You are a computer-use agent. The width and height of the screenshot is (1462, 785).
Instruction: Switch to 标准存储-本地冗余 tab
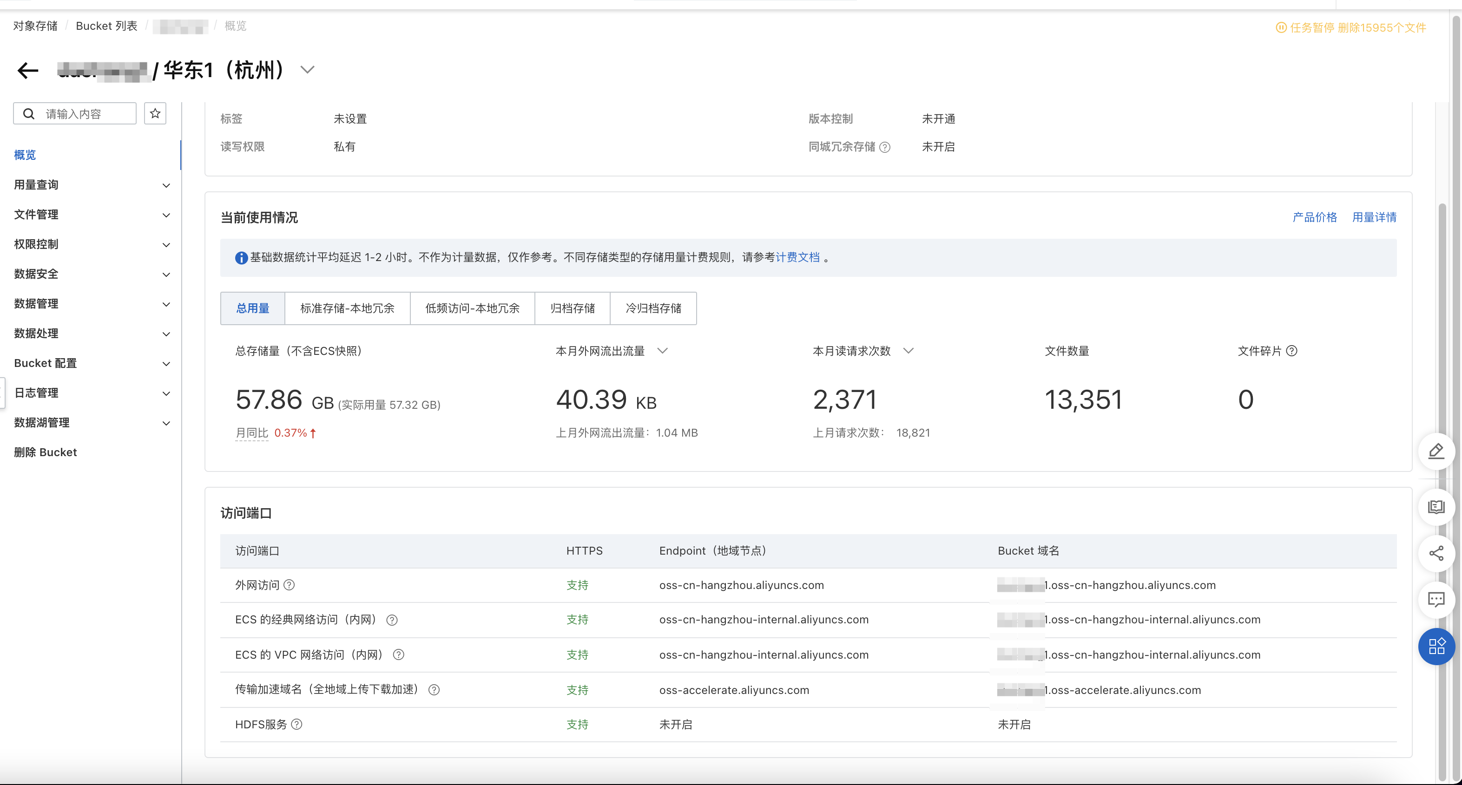(x=347, y=308)
